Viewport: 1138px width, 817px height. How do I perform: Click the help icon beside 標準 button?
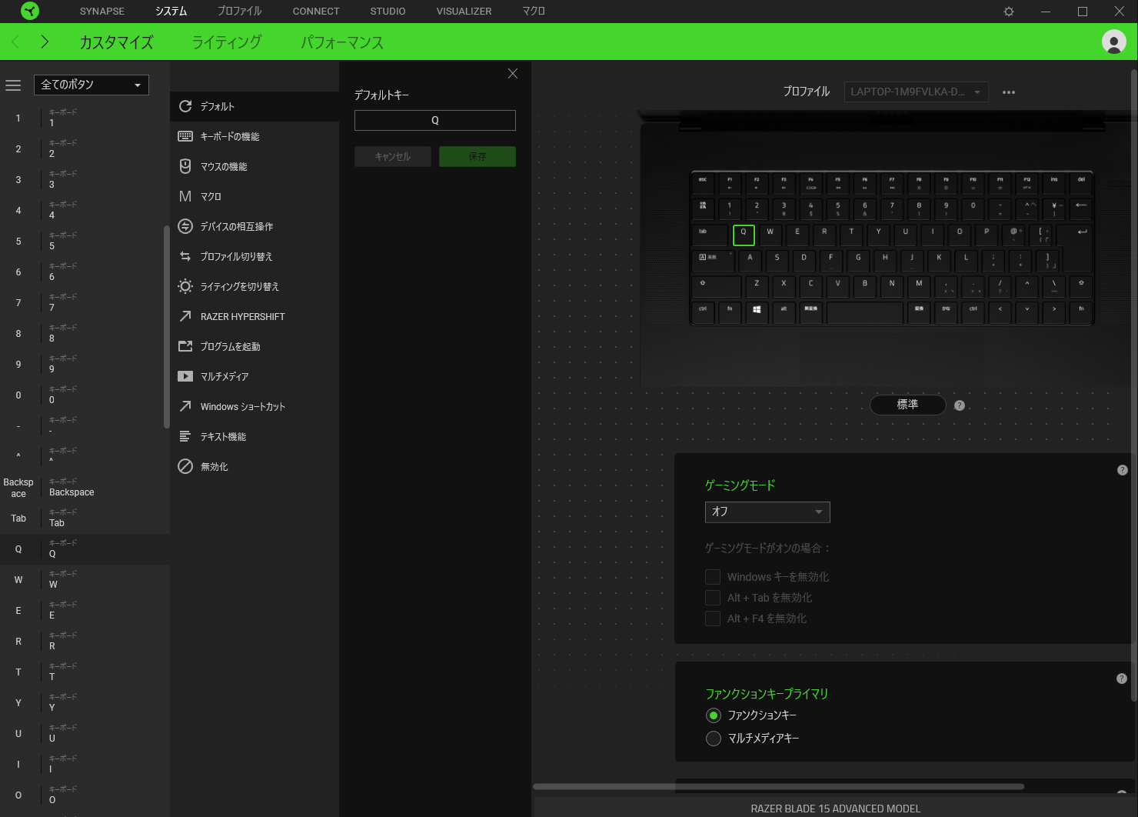click(960, 405)
